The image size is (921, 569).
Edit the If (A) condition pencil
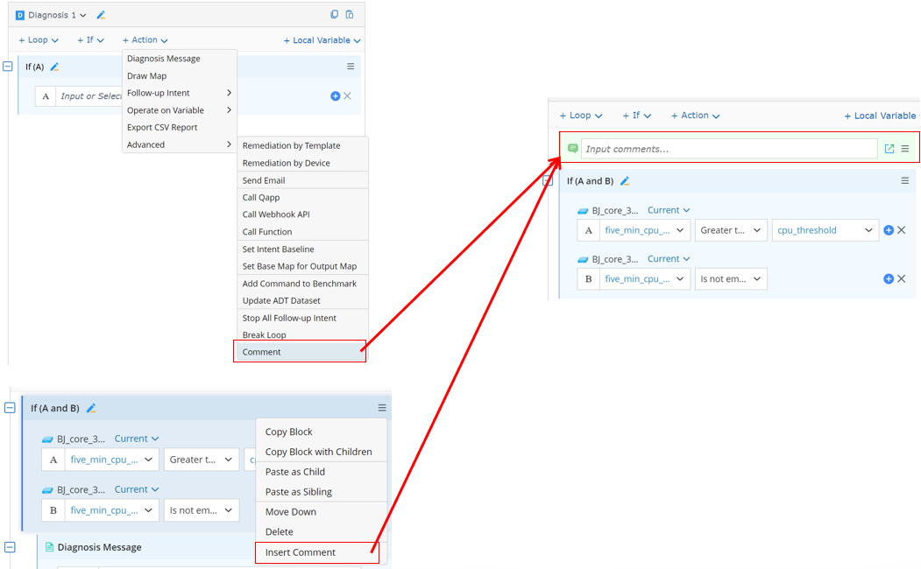(54, 67)
